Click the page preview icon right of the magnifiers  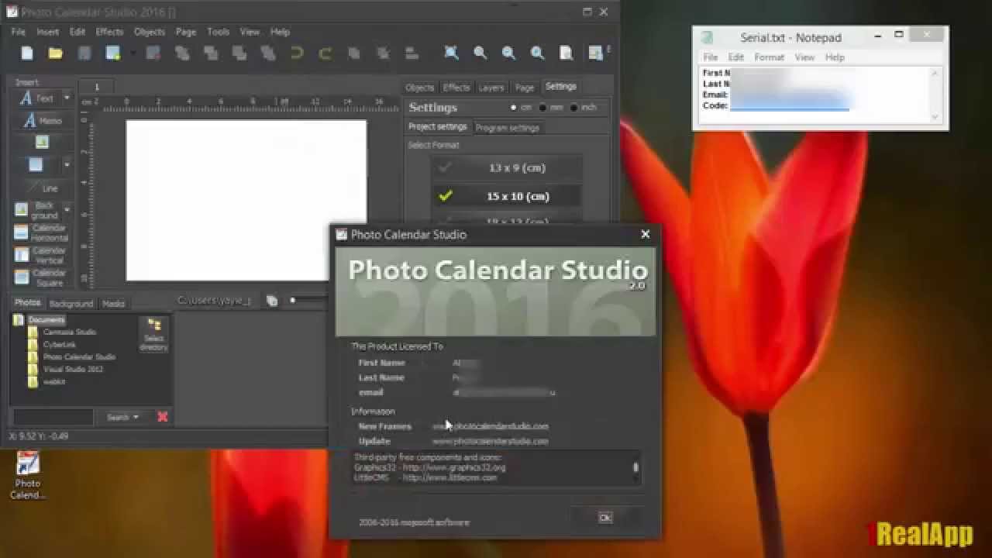pyautogui.click(x=567, y=53)
